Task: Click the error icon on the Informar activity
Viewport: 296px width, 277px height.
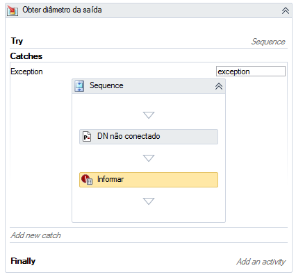Action: 87,180
